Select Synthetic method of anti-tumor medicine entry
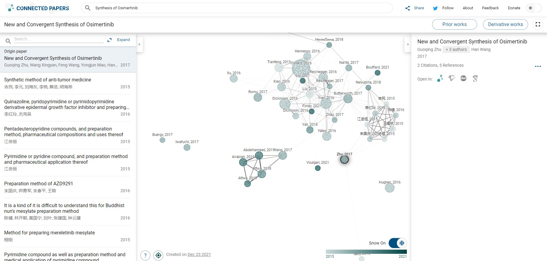This screenshot has height=261, width=547. (x=68, y=83)
